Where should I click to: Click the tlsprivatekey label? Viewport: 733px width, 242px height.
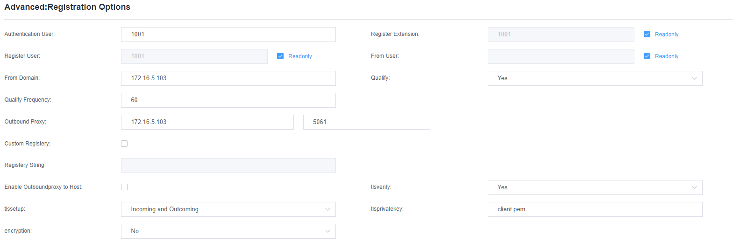387,209
